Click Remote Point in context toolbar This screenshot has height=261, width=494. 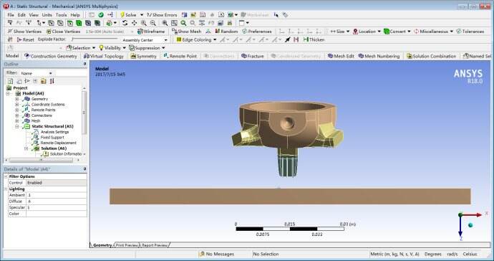click(x=180, y=56)
